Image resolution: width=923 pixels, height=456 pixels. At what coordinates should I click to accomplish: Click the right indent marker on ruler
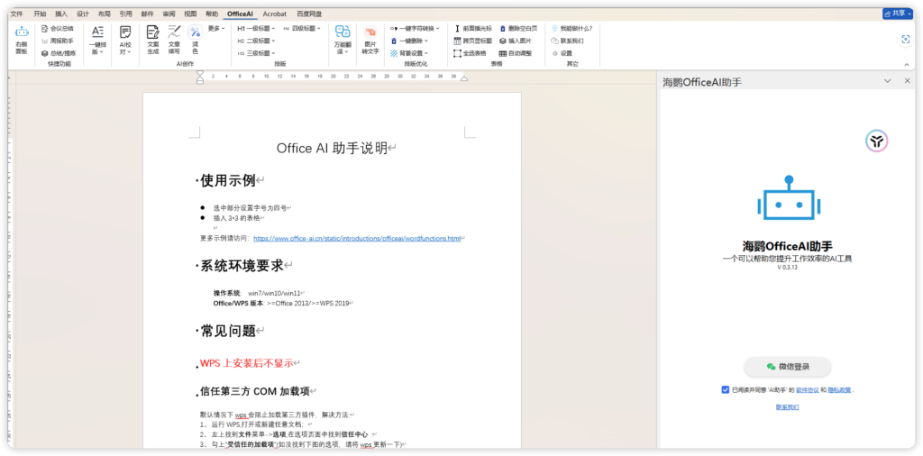[x=464, y=78]
